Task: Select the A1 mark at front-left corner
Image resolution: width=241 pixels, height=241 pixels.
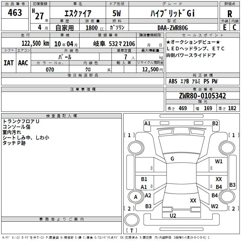Action: pos(147,124)
